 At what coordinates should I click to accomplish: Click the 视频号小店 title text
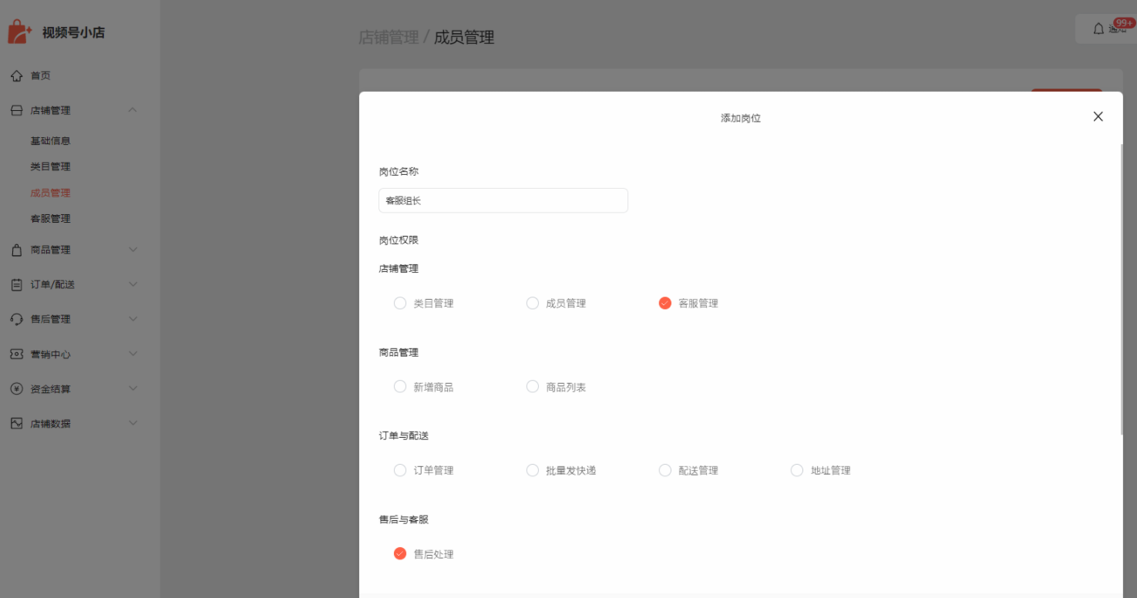tap(73, 32)
